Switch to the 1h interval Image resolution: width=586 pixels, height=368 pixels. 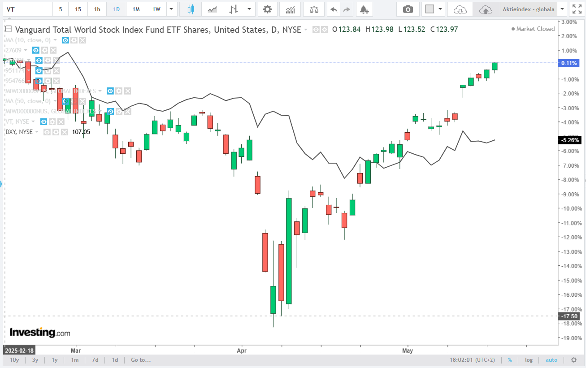tap(97, 9)
